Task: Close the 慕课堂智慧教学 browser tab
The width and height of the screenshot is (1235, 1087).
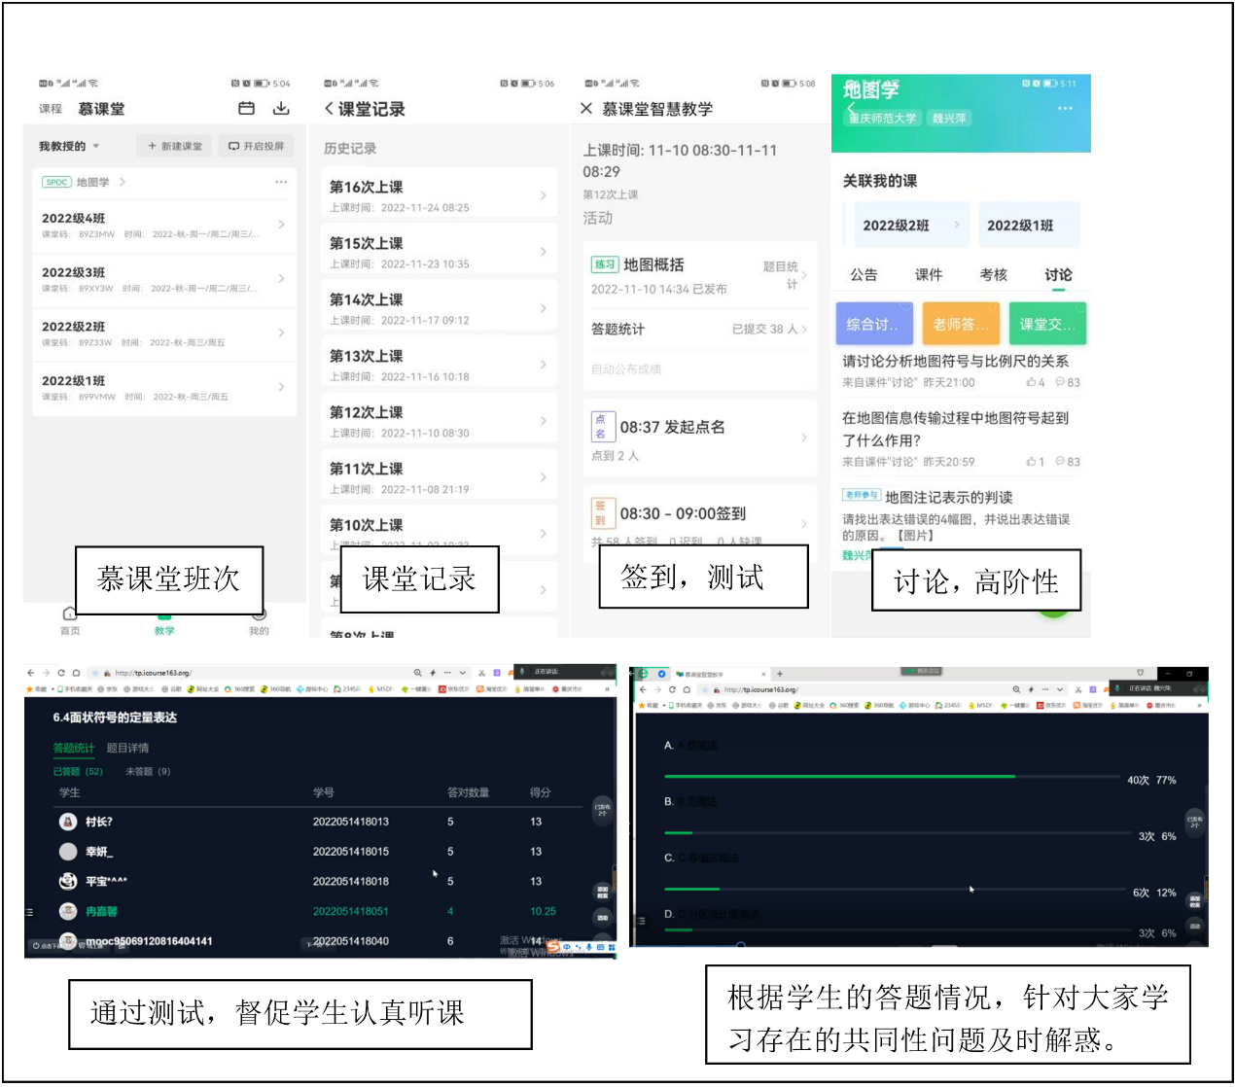Action: tap(764, 673)
